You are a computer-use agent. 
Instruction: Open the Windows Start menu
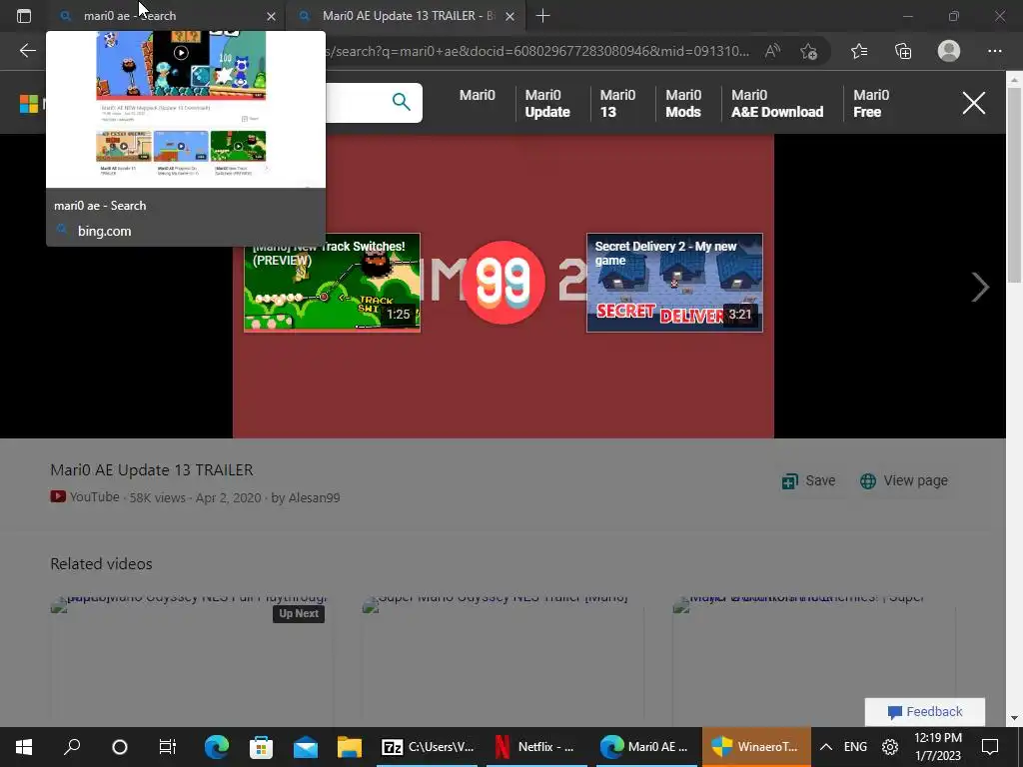tap(24, 747)
